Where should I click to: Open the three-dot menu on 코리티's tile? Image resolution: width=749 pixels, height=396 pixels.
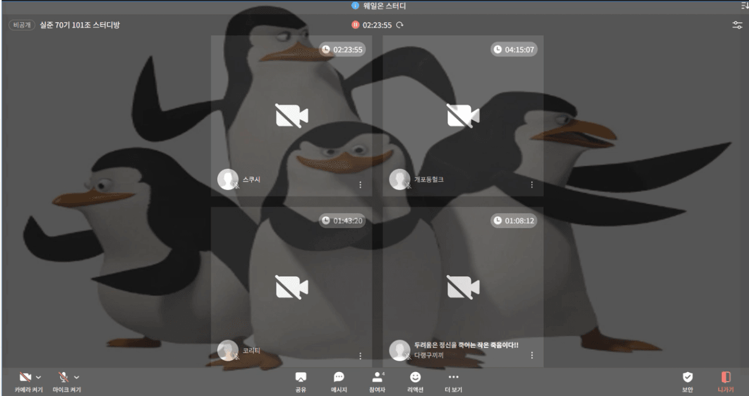[360, 356]
